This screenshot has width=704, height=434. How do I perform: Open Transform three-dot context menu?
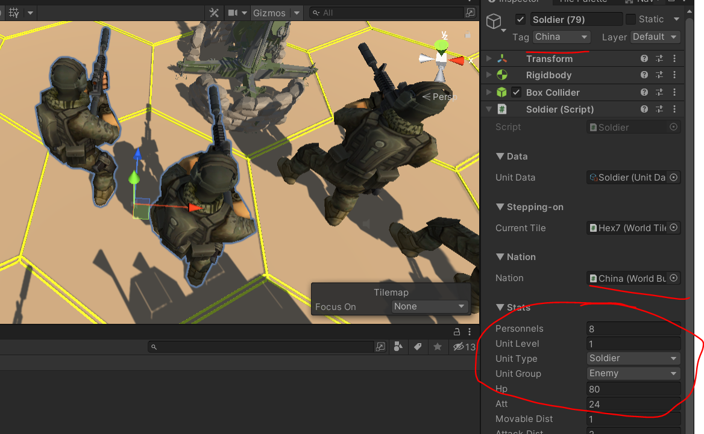tap(674, 58)
